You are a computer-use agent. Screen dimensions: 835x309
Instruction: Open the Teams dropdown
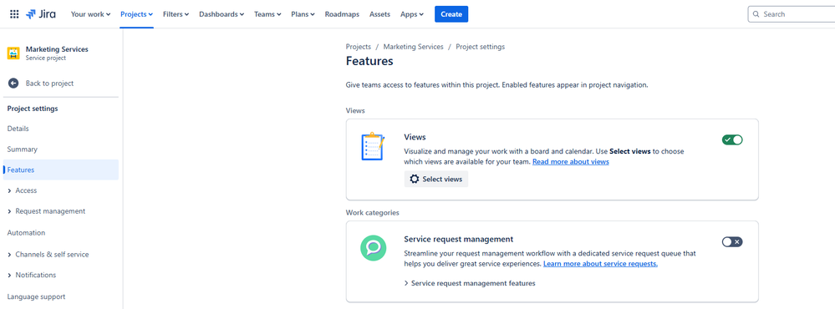click(x=267, y=14)
